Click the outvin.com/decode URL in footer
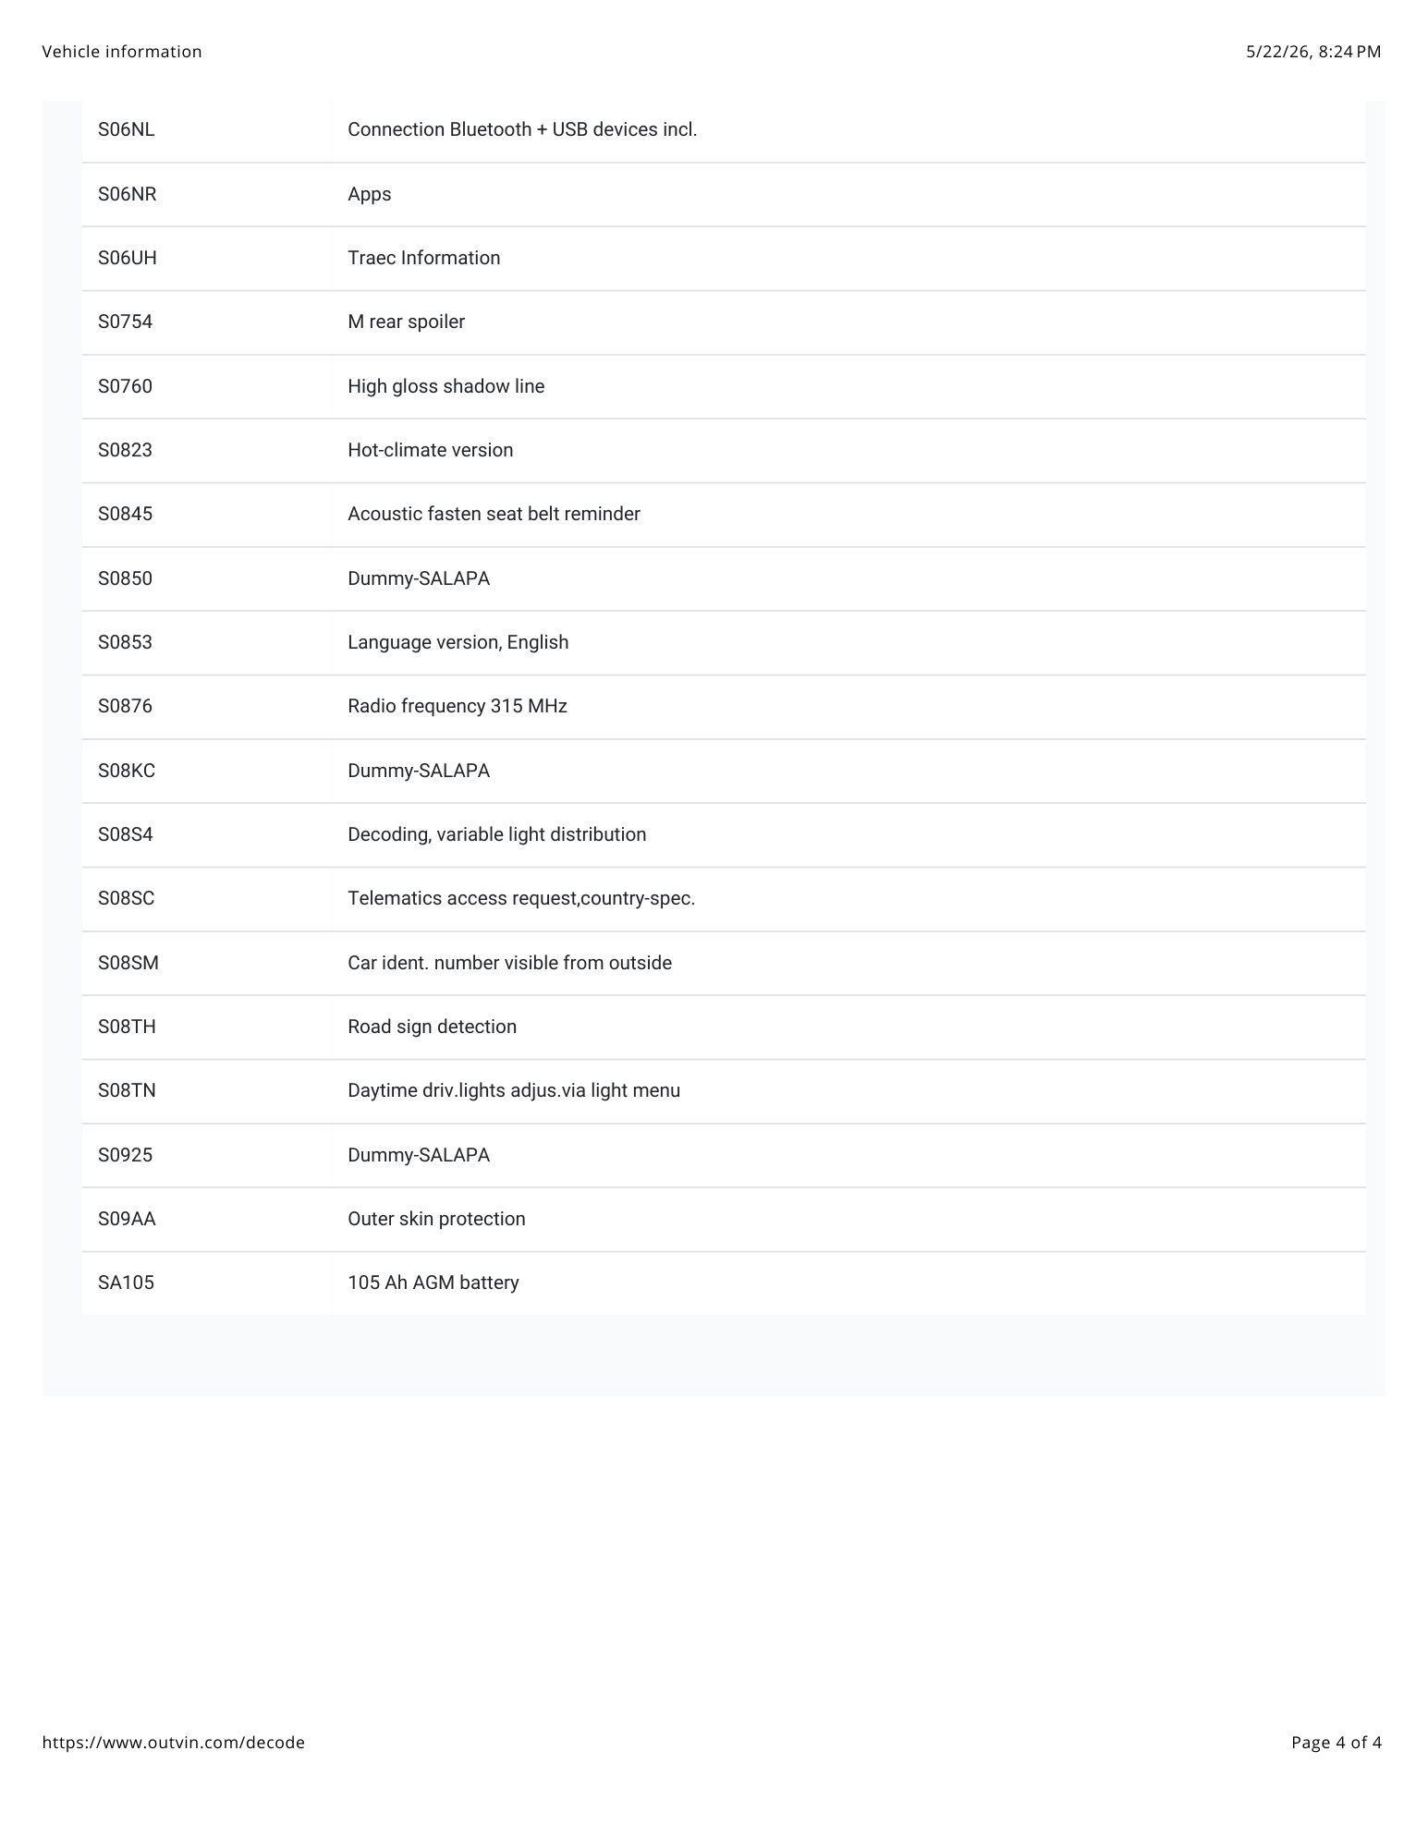This screenshot has width=1428, height=1848. (173, 1742)
